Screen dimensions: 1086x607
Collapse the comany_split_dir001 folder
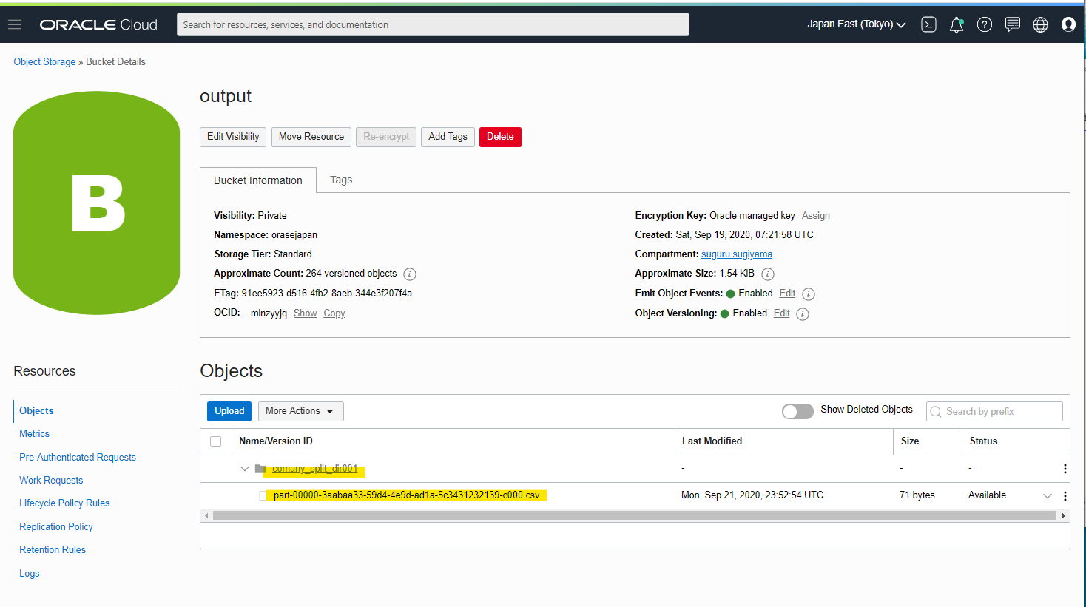click(x=245, y=469)
